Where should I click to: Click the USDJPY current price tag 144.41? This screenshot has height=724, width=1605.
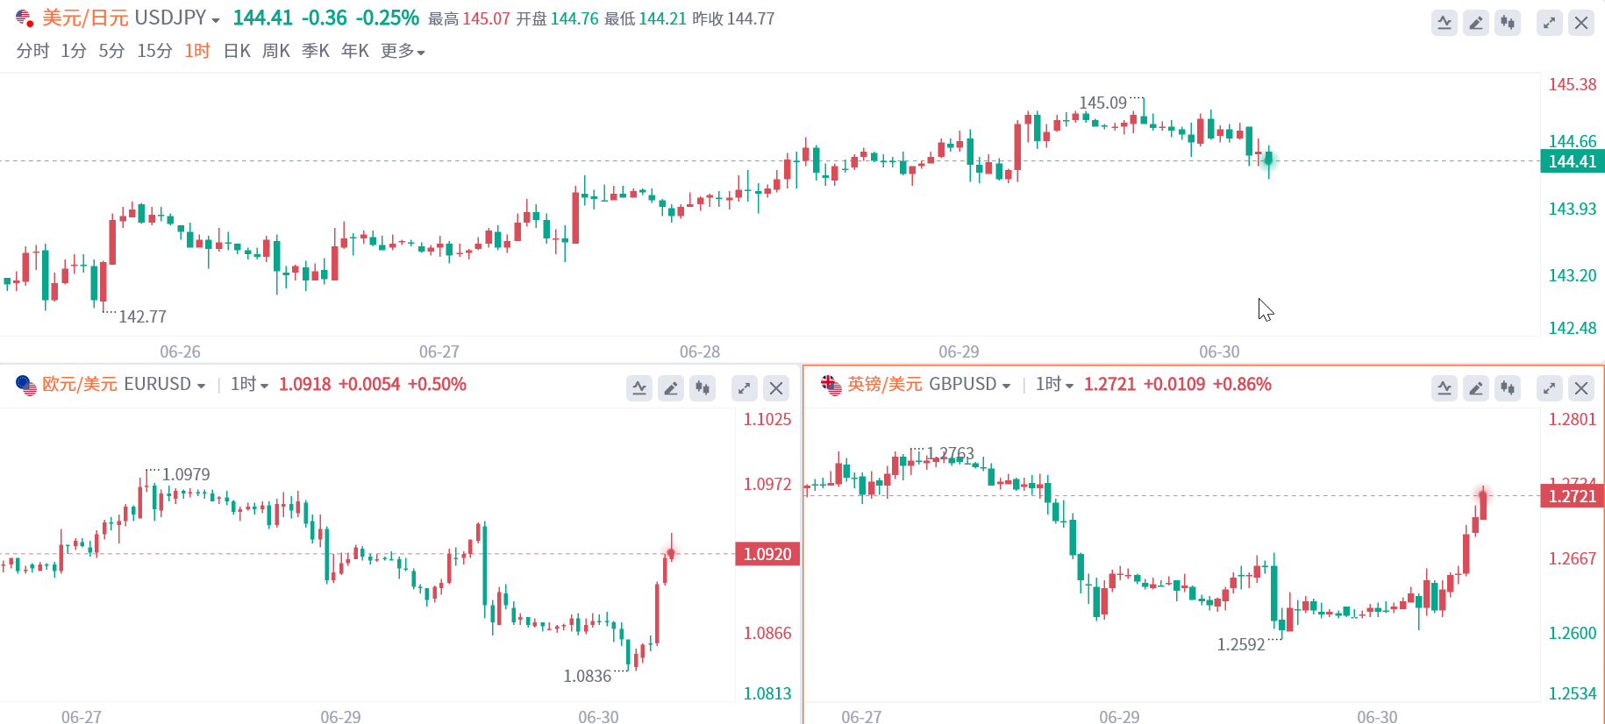pos(1573,161)
